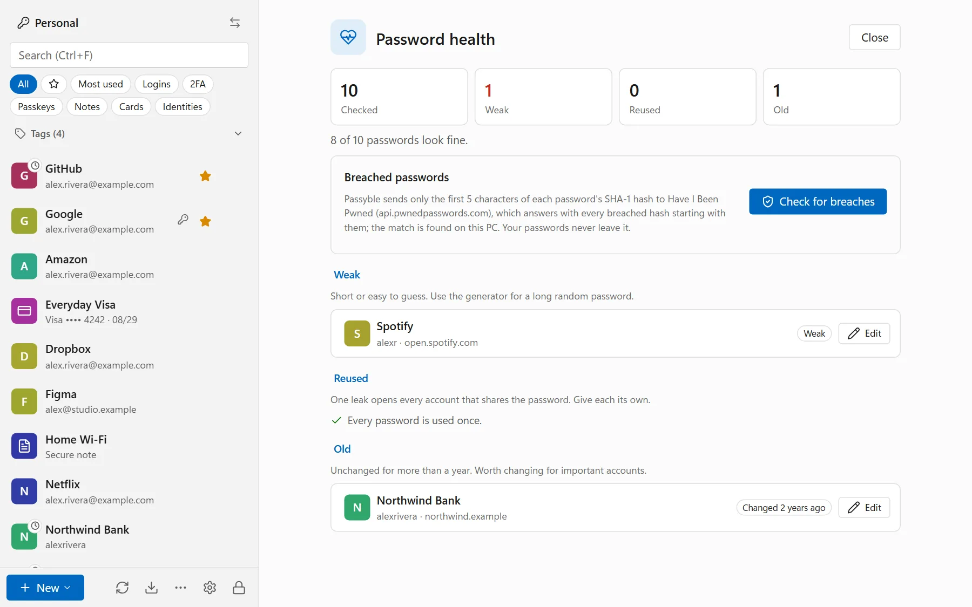Toggle the Google entry favorite star

click(x=205, y=221)
